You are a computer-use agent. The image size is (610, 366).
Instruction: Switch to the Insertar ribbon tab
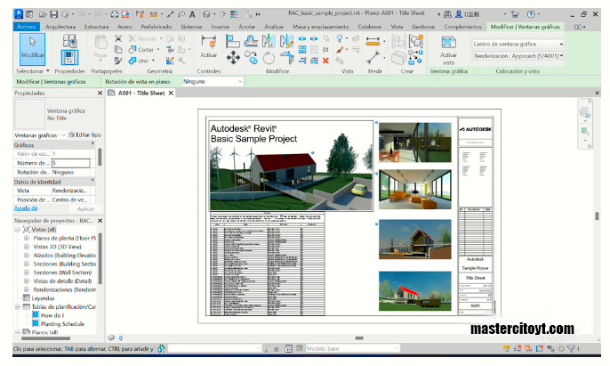pos(221,27)
